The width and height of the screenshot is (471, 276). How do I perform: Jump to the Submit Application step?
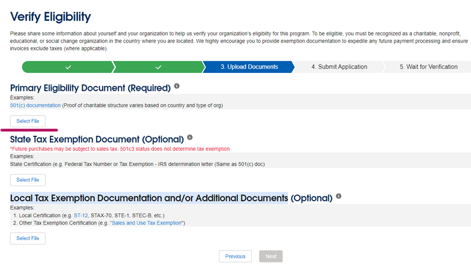coord(339,67)
